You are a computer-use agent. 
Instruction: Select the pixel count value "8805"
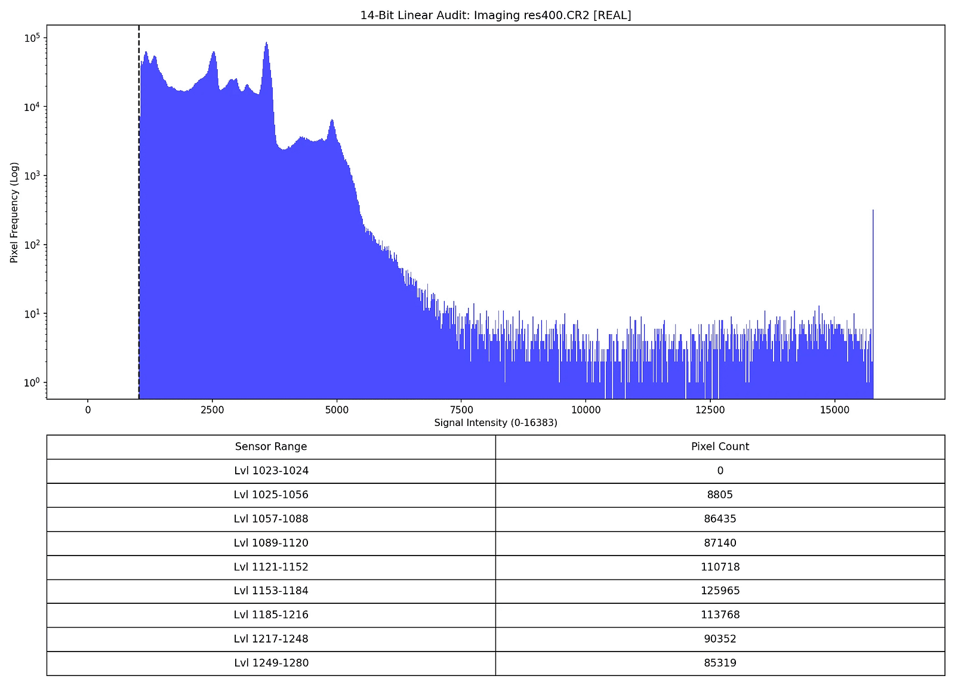[720, 495]
